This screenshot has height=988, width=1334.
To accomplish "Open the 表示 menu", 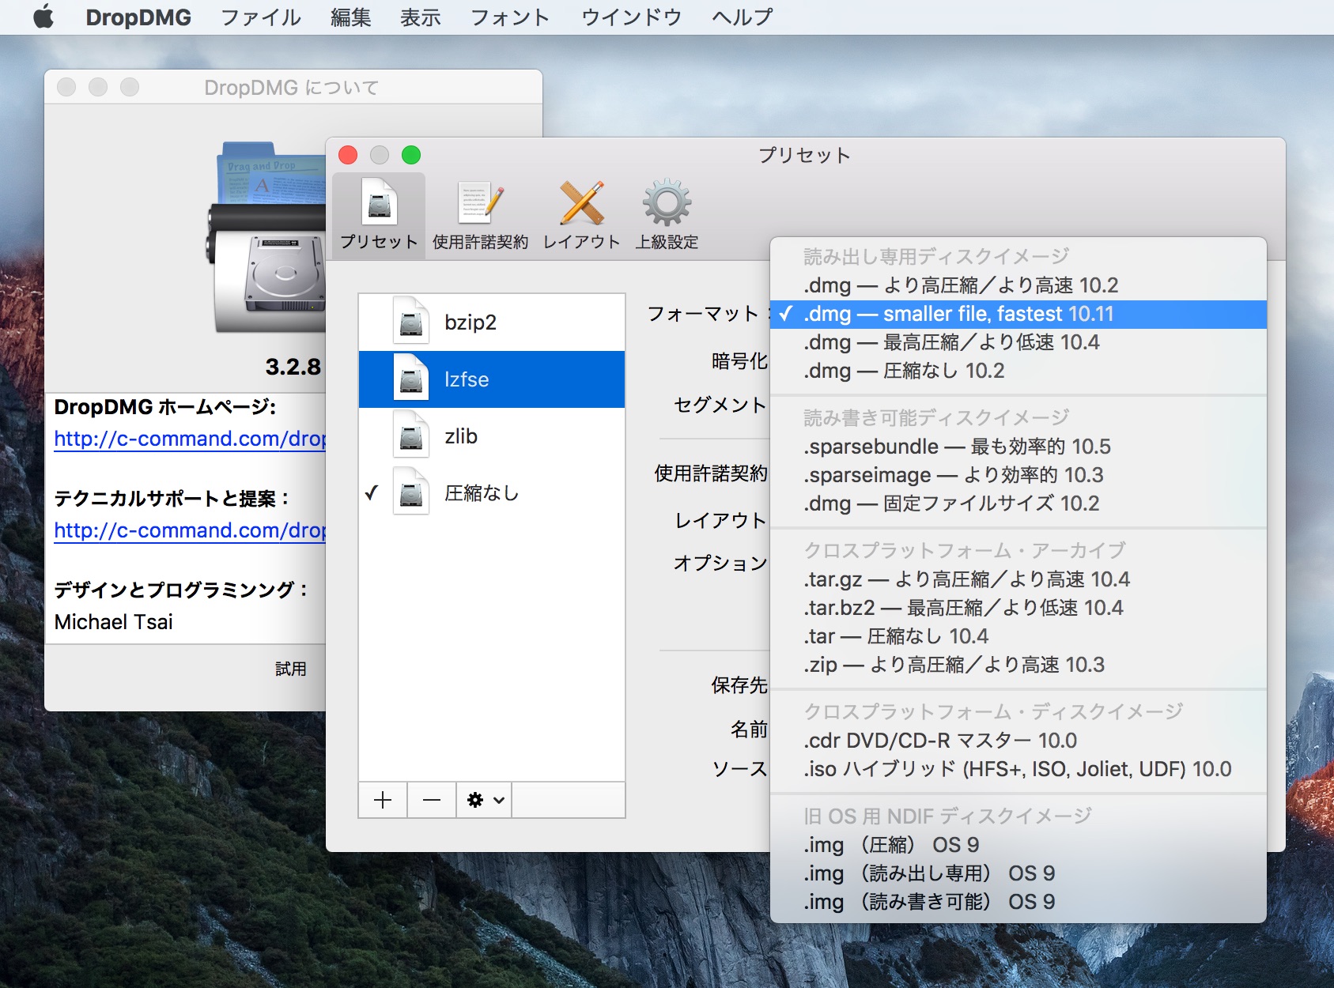I will (x=420, y=17).
